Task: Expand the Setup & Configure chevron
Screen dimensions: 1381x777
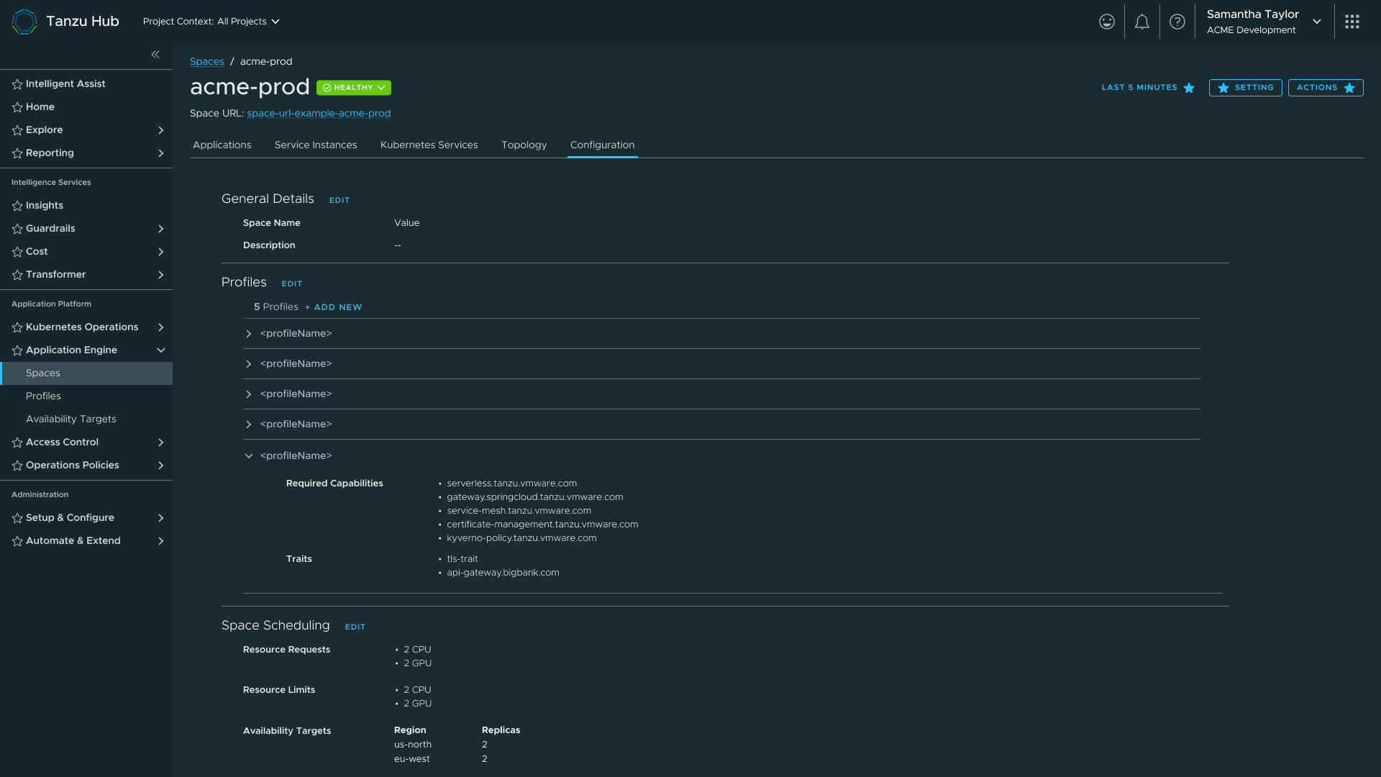Action: (161, 518)
